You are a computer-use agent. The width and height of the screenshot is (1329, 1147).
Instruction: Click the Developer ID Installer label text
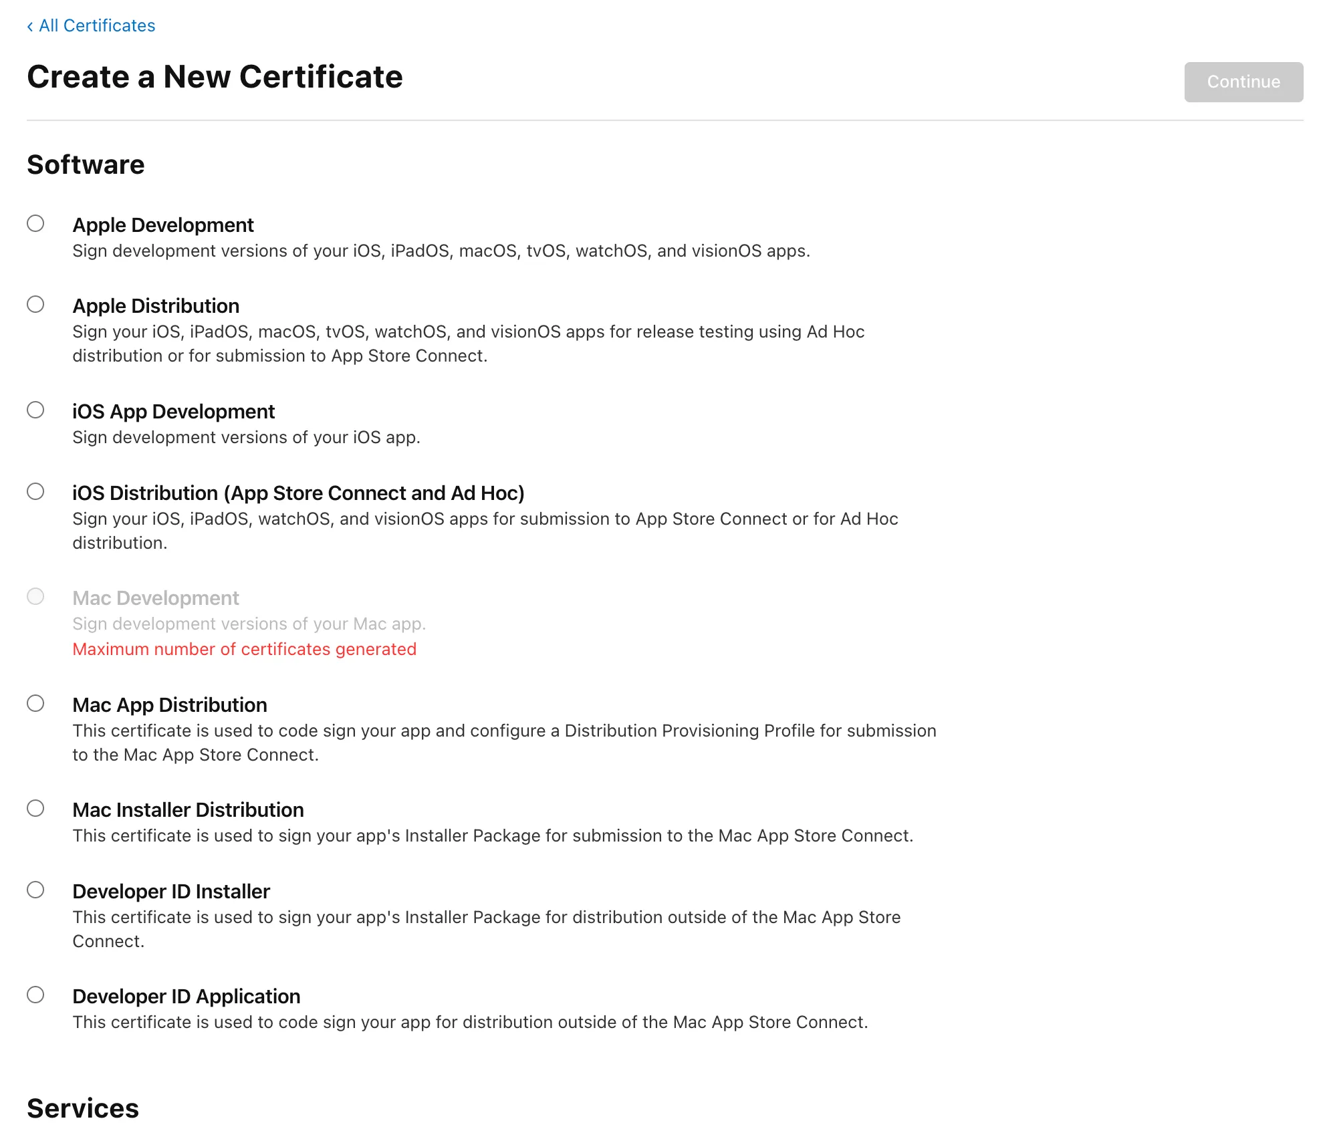pos(171,892)
